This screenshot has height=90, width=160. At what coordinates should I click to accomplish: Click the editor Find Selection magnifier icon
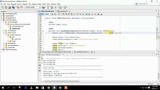coord(63,14)
